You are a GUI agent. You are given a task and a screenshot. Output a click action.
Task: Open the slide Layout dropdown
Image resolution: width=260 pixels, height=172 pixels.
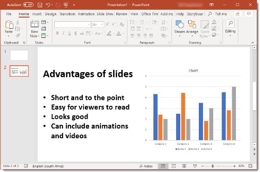44,22
